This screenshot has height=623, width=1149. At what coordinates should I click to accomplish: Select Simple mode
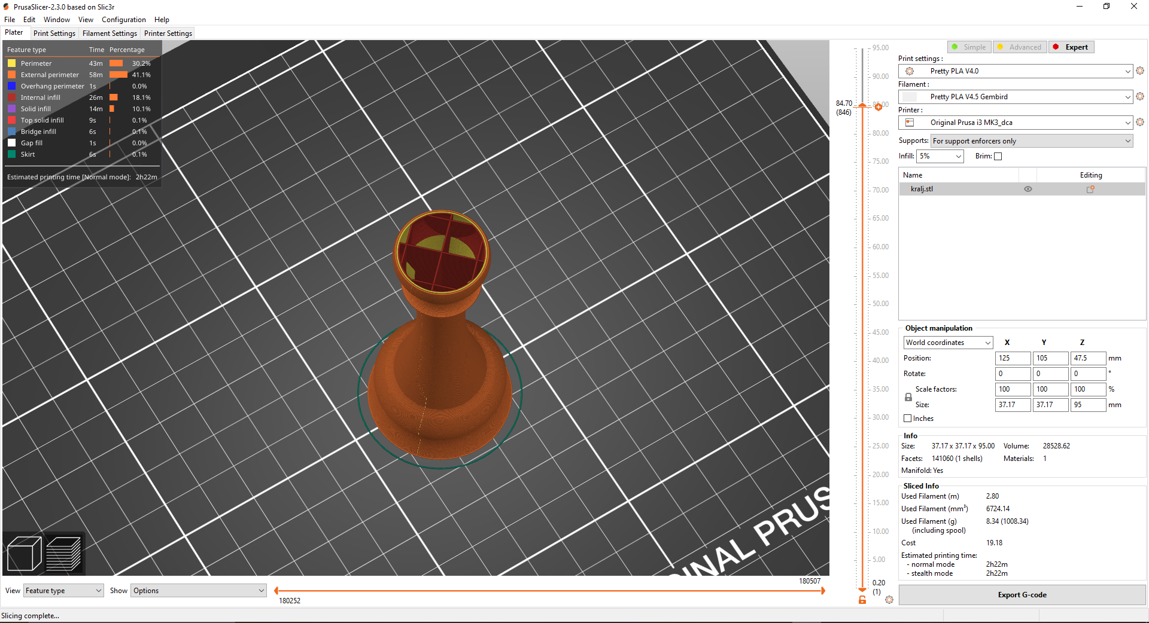pyautogui.click(x=969, y=47)
